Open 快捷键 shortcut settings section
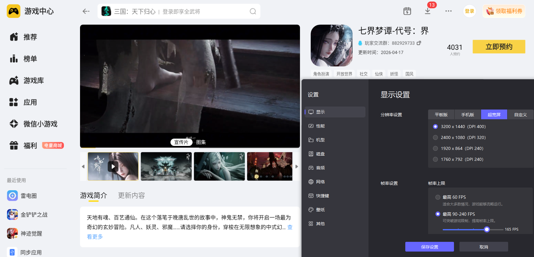 coord(335,196)
